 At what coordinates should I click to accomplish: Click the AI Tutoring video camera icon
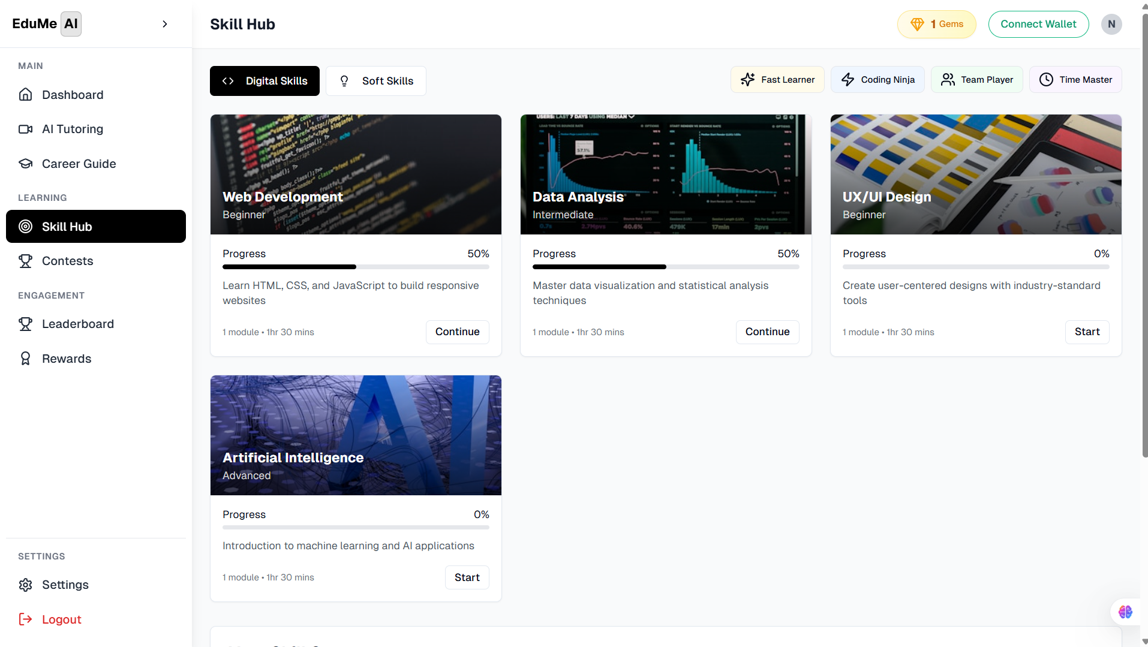(x=25, y=129)
